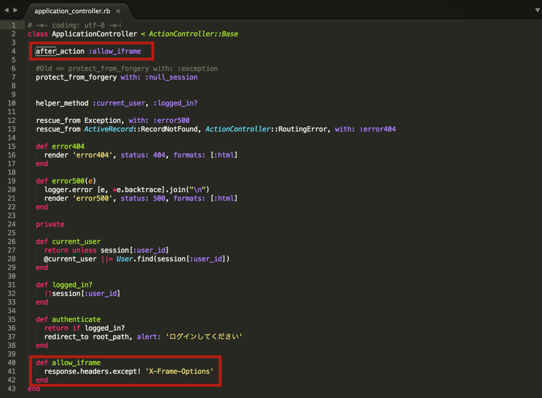Click line number 40 in gutter
This screenshot has width=542, height=398.
coord(12,363)
